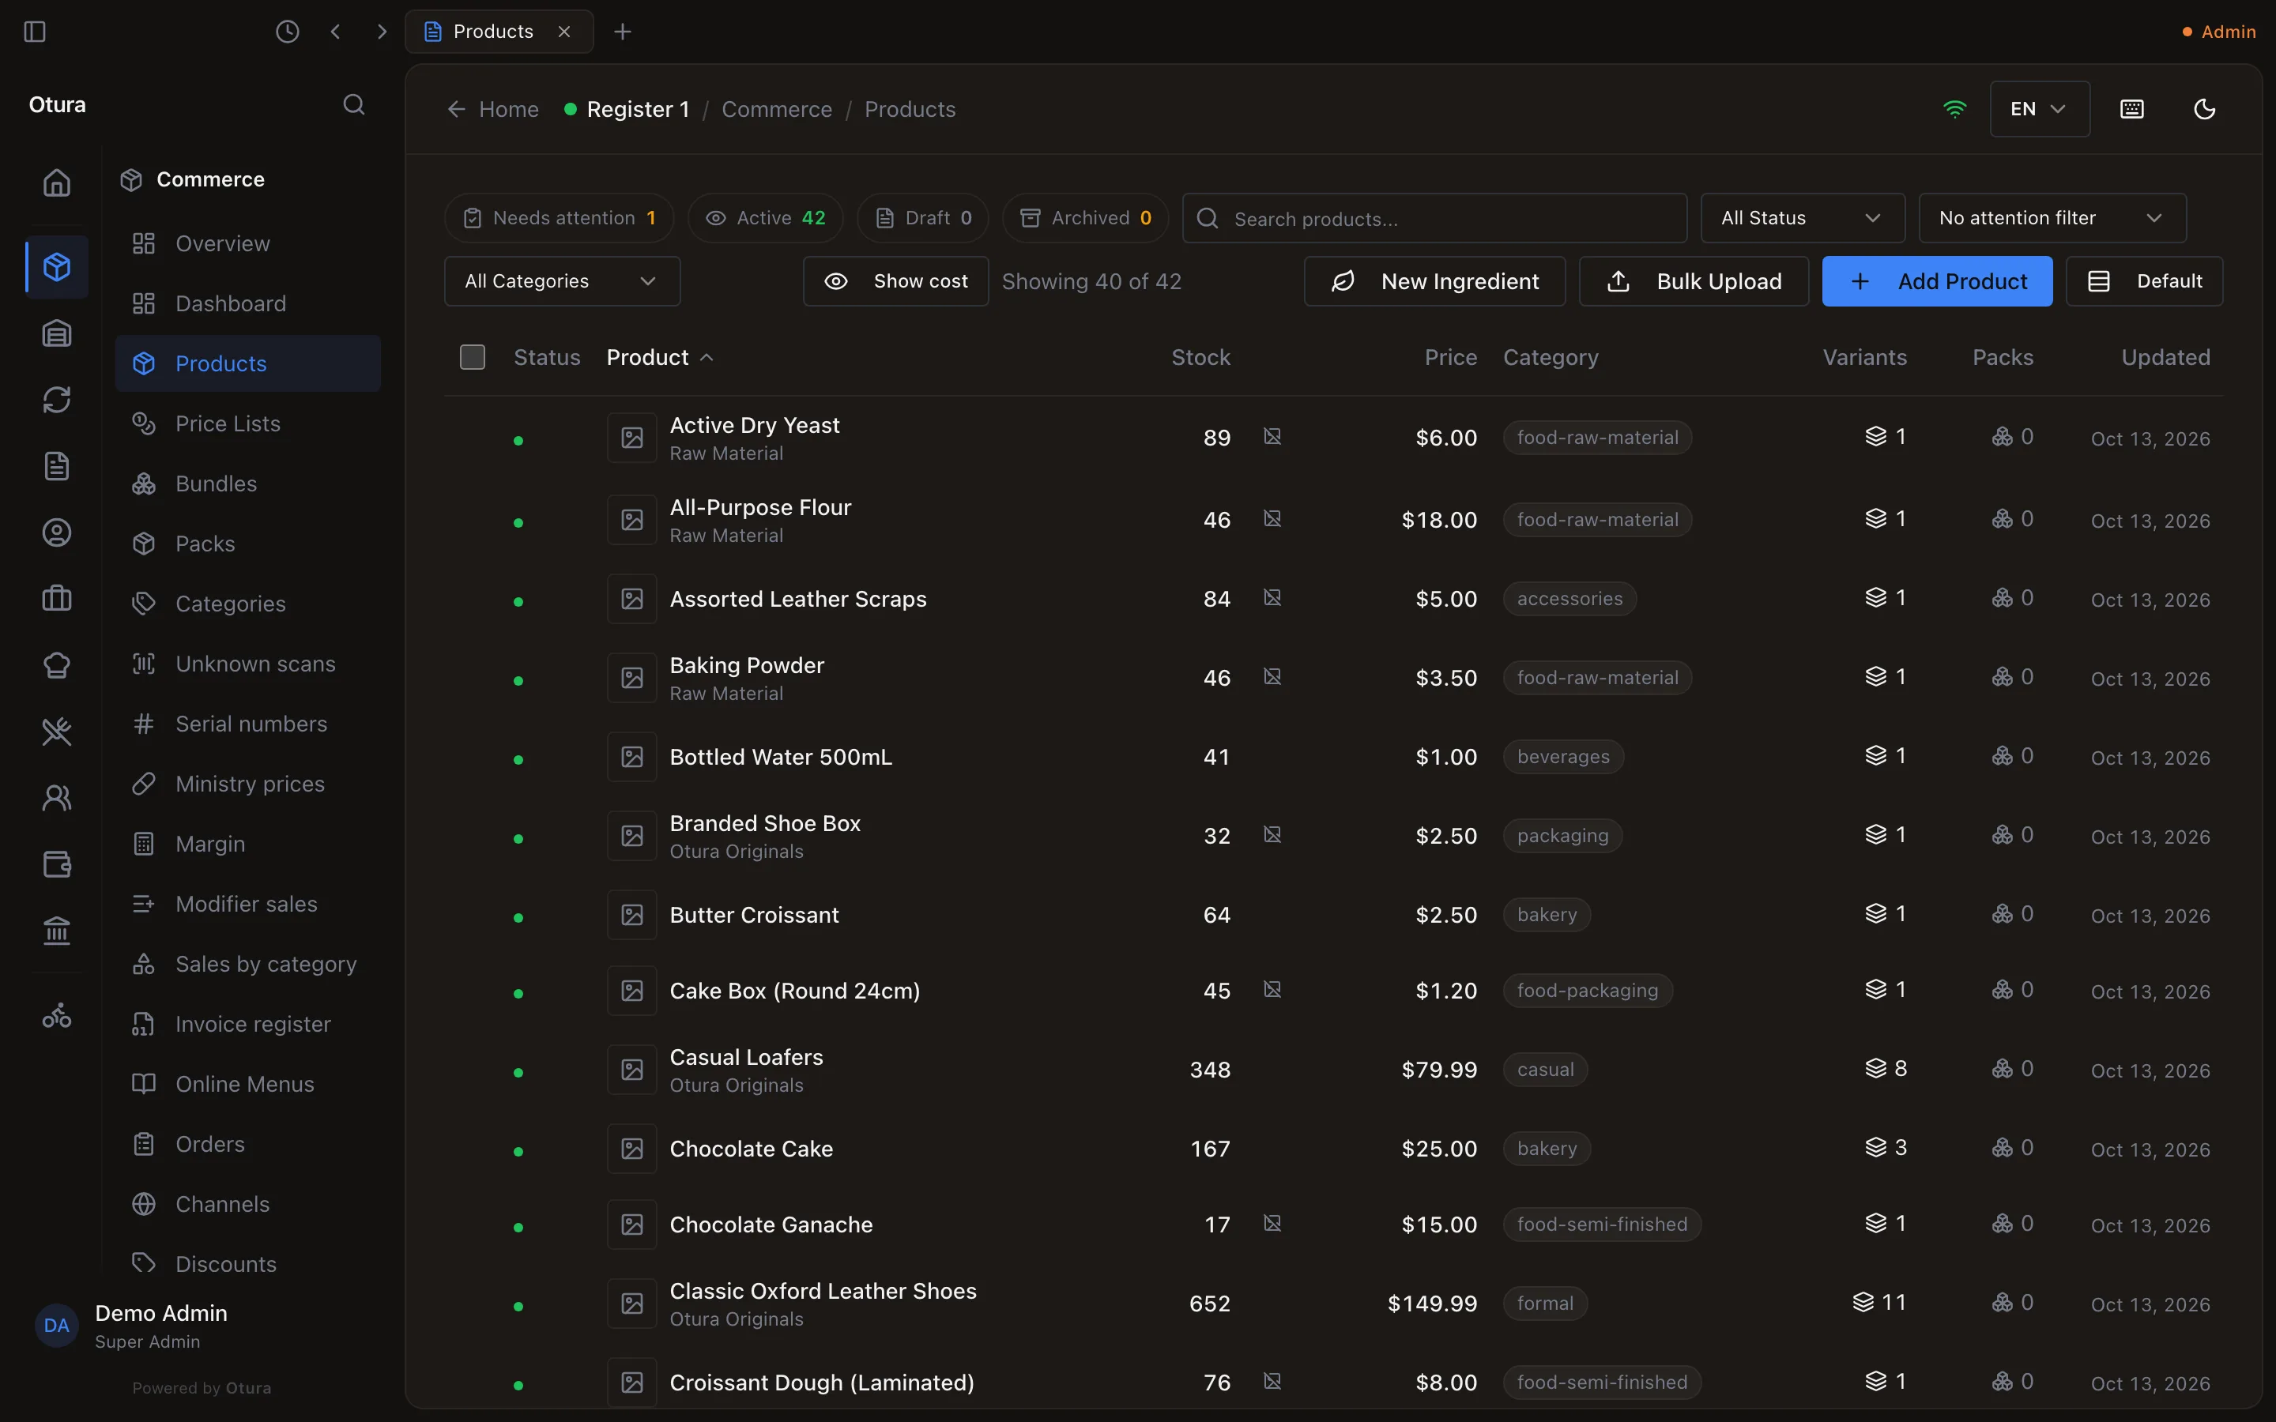
Task: Click the New Ingredient button
Action: coord(1434,281)
